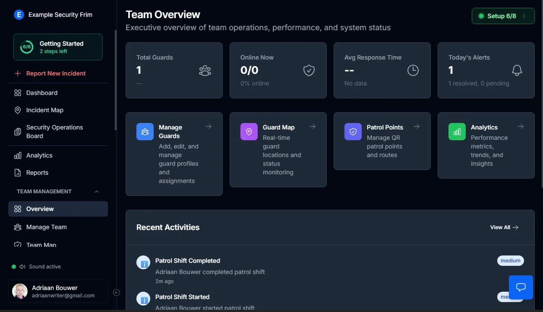Viewport: 543px width, 312px height.
Task: Expand the Setup 6/8 chevron
Action: (x=524, y=16)
